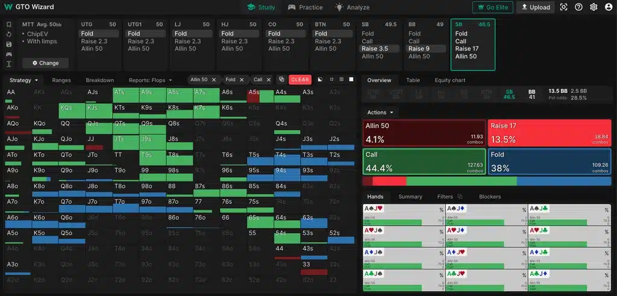The height and width of the screenshot is (296, 617).
Task: Click the red CLEAR button
Action: click(300, 80)
